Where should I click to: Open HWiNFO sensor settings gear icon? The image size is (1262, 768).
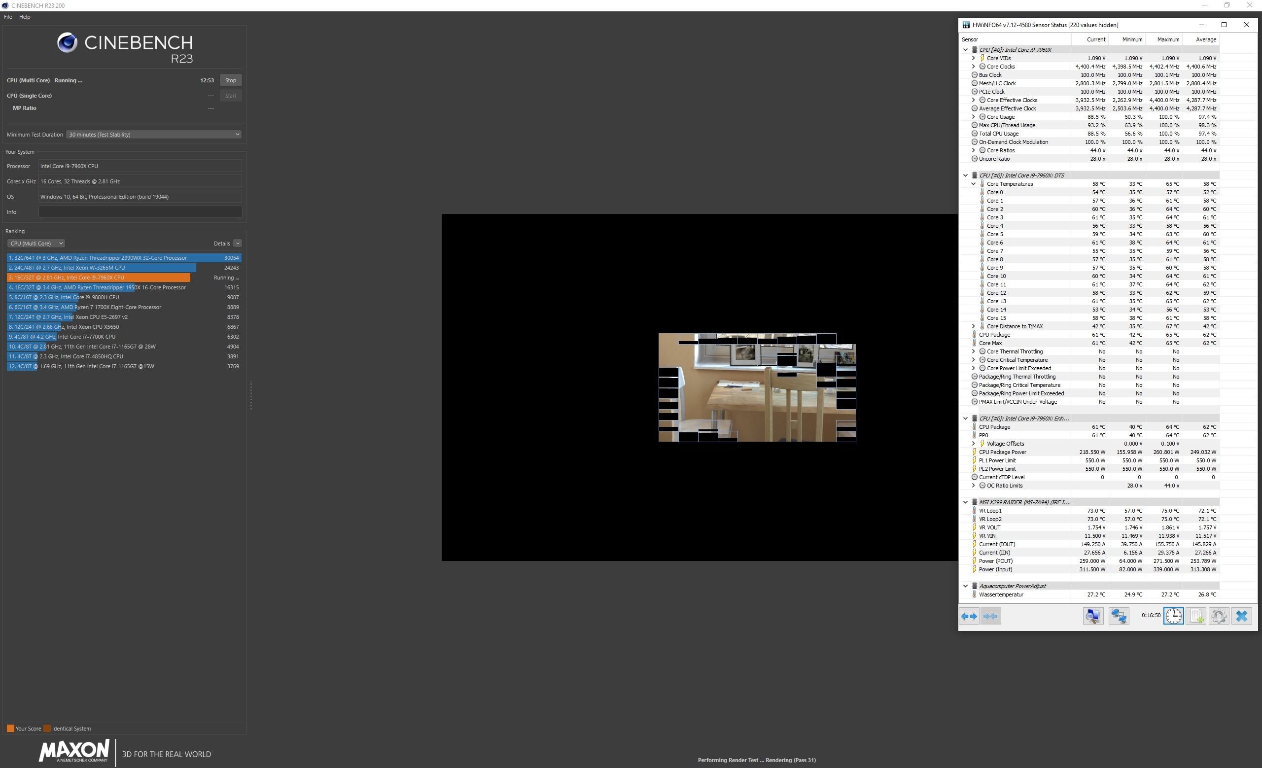pyautogui.click(x=1219, y=616)
